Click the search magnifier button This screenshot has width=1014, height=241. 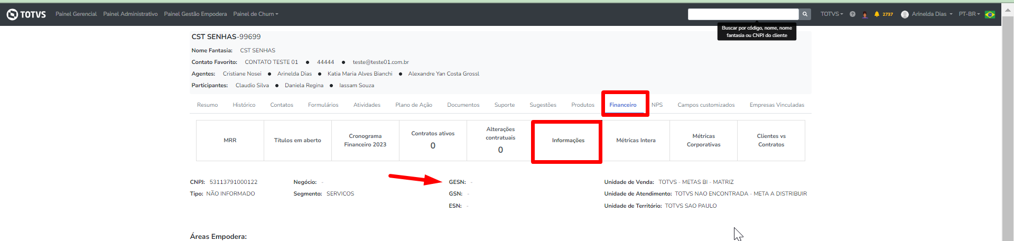pyautogui.click(x=805, y=14)
